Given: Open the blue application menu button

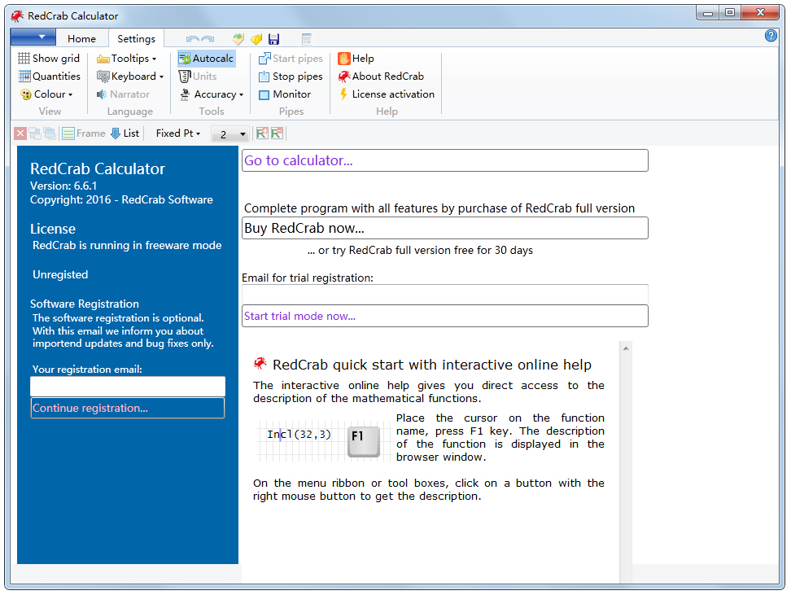Looking at the screenshot, I should [x=33, y=37].
